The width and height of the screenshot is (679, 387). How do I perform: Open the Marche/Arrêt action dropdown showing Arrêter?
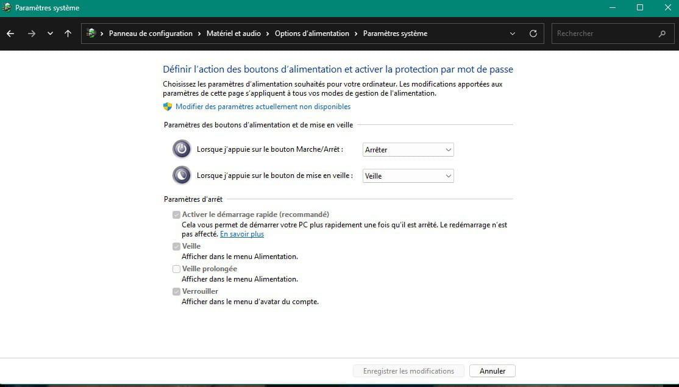pyautogui.click(x=408, y=150)
